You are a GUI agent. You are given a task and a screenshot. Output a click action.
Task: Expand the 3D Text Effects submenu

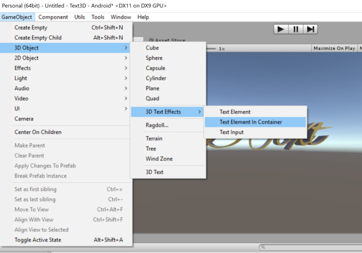coord(167,112)
